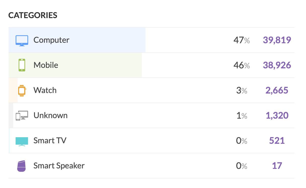Screen dimensions: 306x188
Task: Click the 17 Smart Speaker count
Action: [277, 166]
